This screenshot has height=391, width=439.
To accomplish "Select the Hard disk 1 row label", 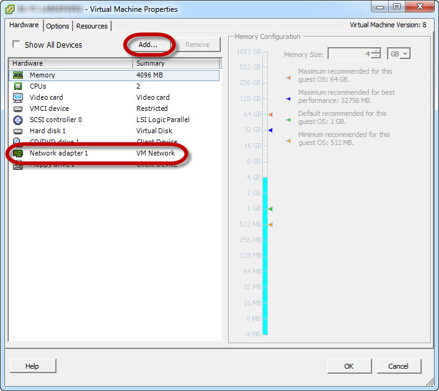I will pyautogui.click(x=48, y=131).
